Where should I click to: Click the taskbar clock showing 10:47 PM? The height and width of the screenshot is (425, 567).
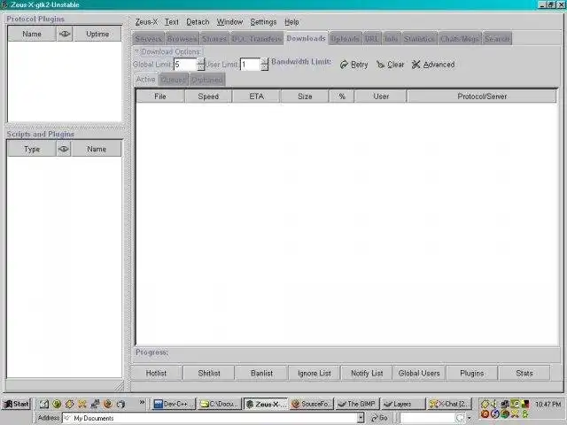coord(548,404)
